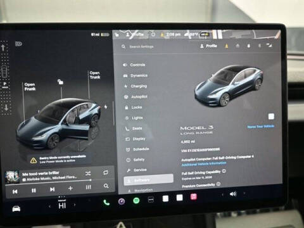Image resolution: width=304 pixels, height=228 pixels.
Task: Open the Additional Vehicle Information link
Action: (x=204, y=164)
